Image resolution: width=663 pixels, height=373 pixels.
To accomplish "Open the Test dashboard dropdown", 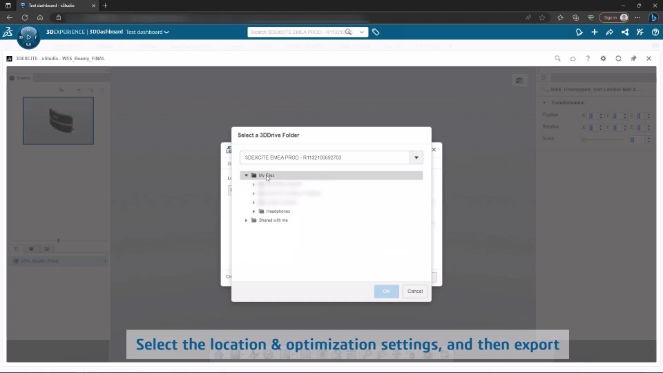I will (x=147, y=32).
